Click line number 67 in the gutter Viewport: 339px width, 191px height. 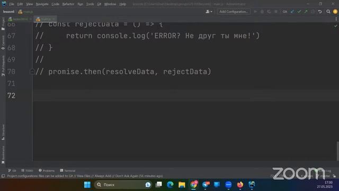pyautogui.click(x=12, y=36)
